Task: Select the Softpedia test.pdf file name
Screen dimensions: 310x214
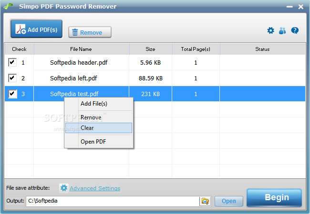Action: click(x=74, y=94)
